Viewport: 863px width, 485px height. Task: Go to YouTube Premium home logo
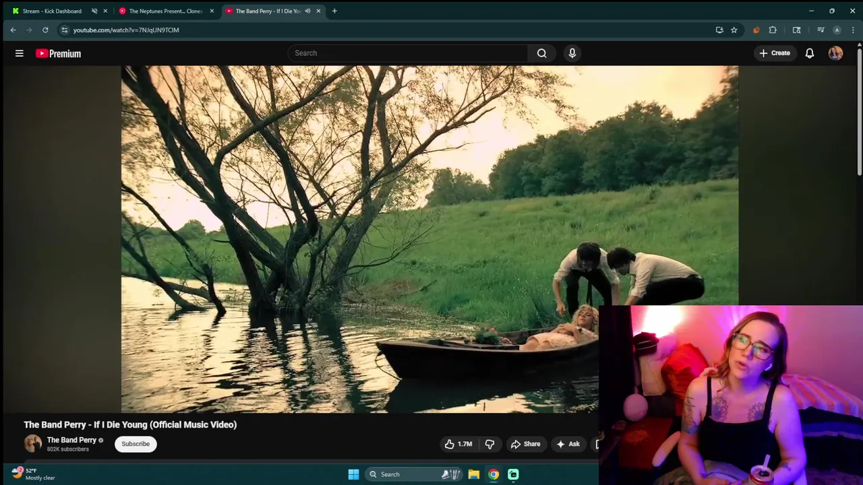[x=58, y=53]
